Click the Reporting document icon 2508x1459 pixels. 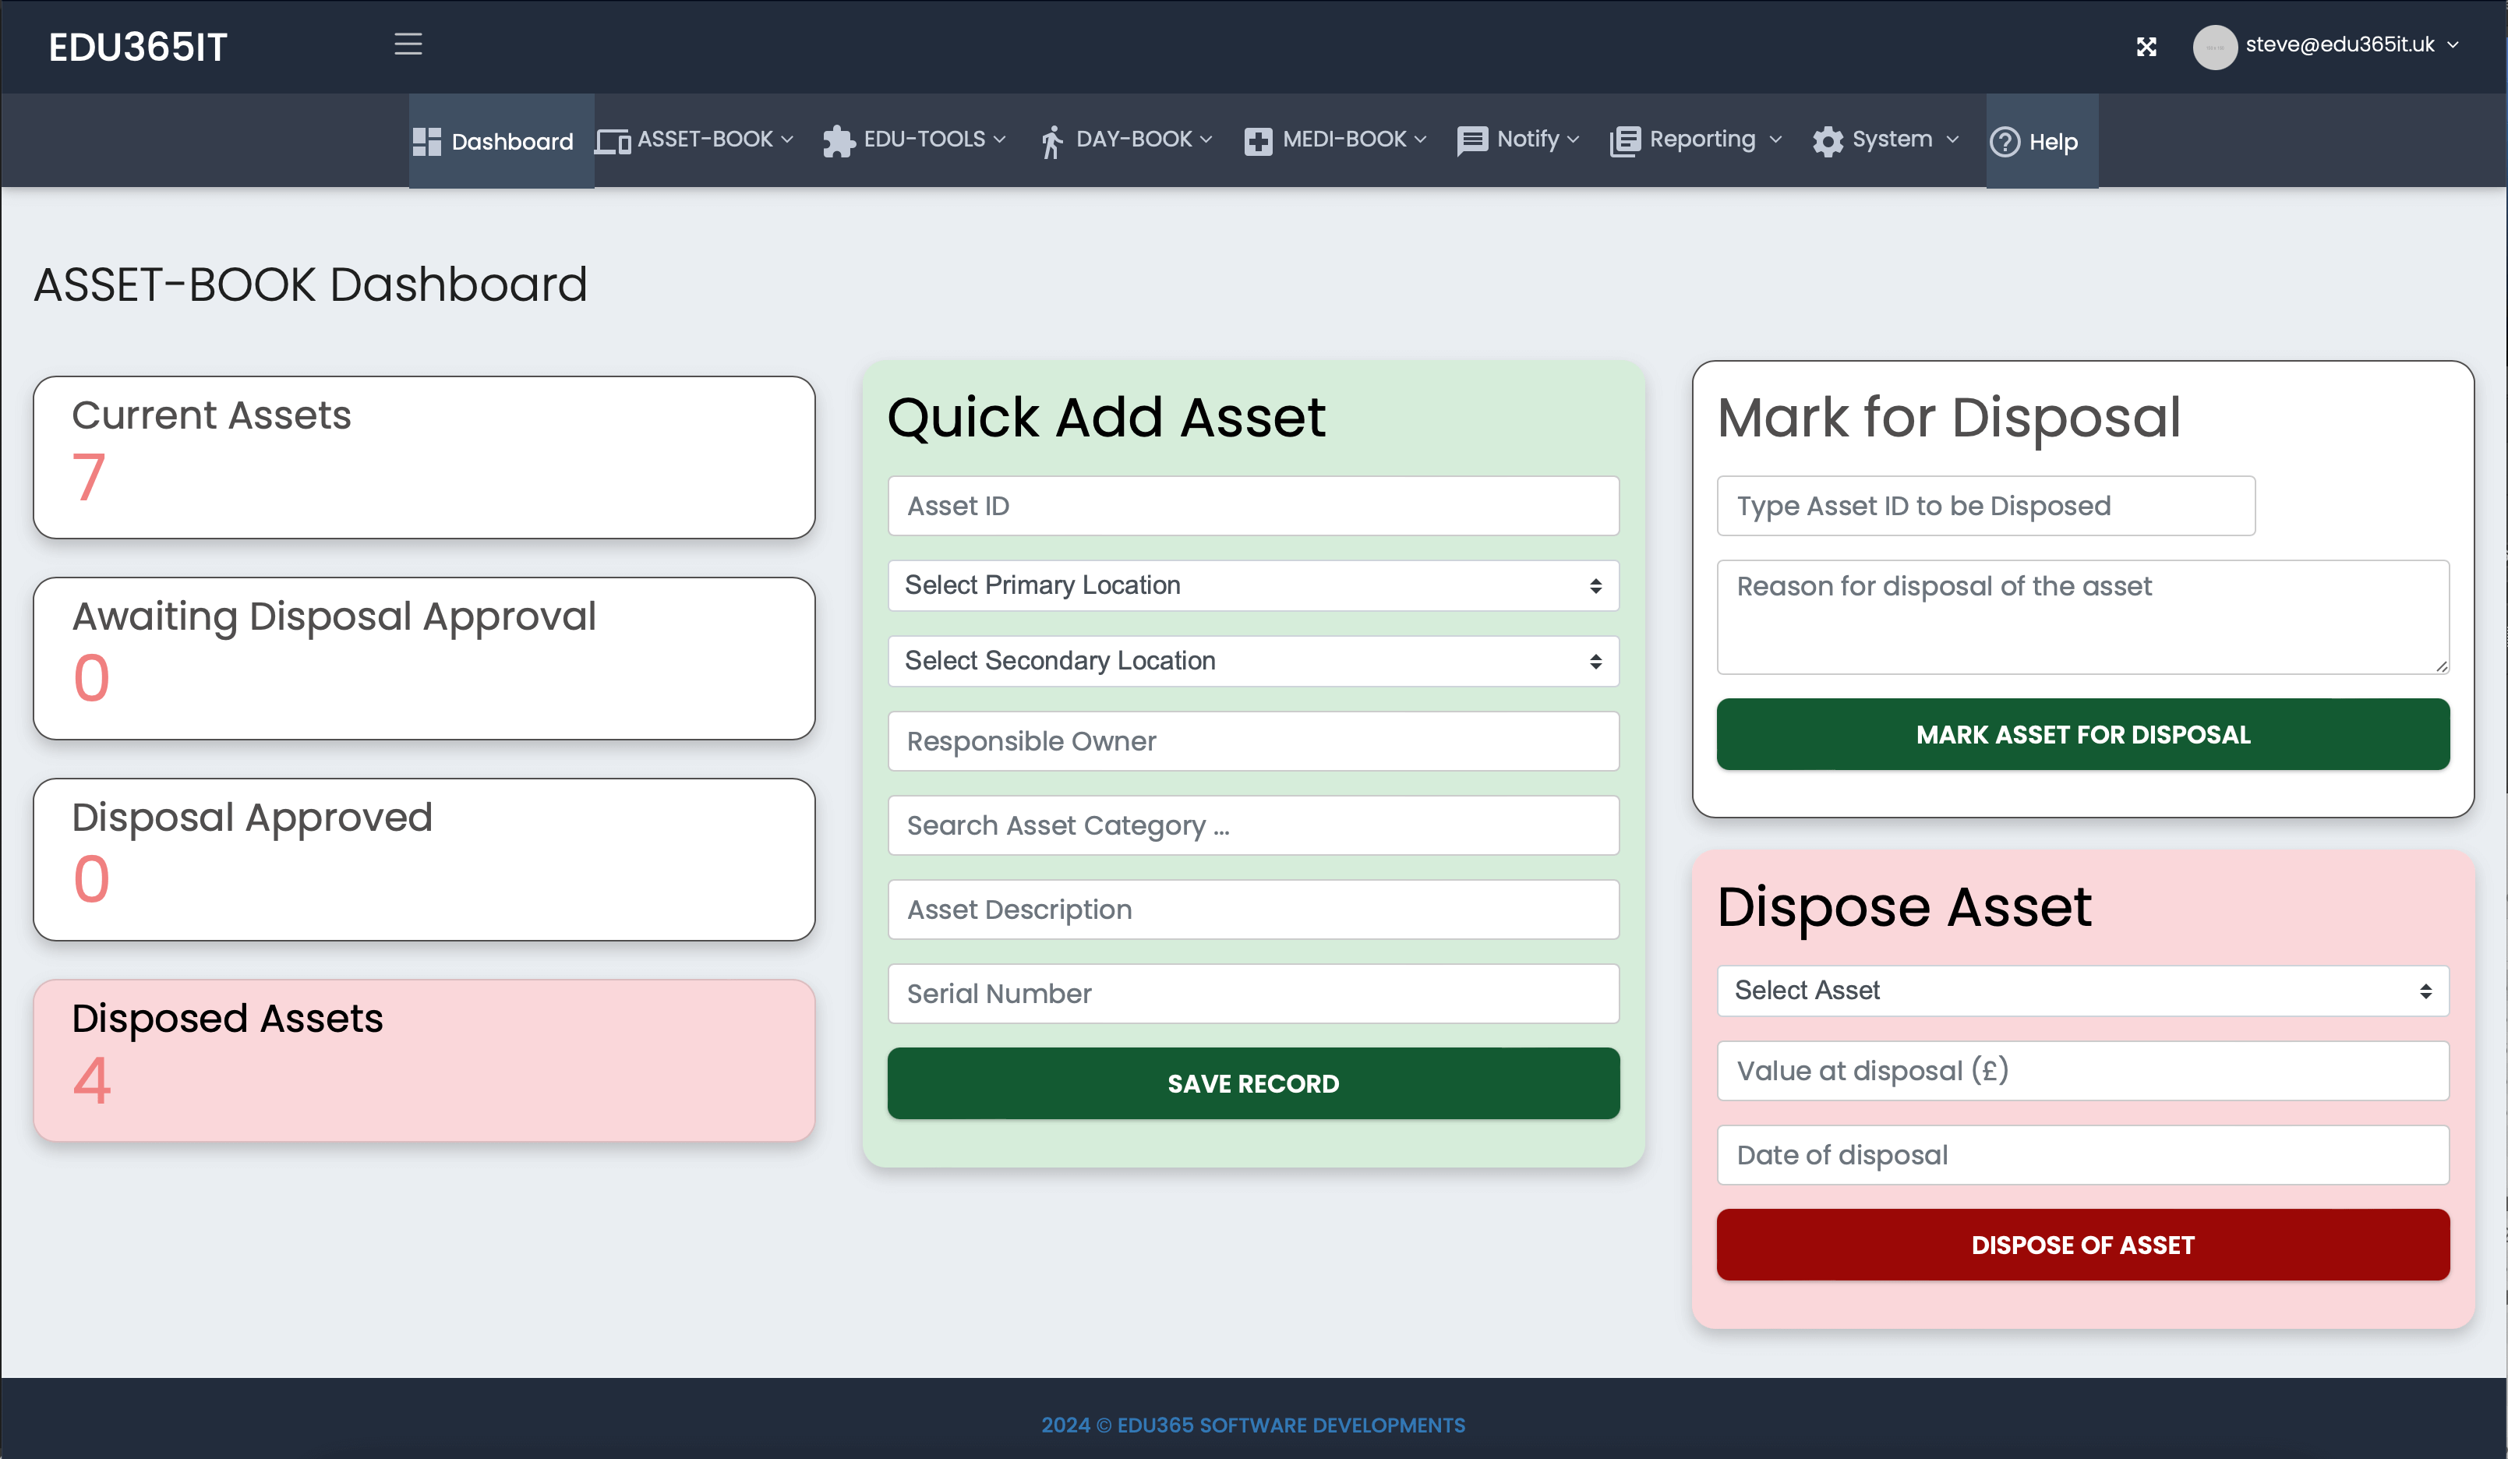click(x=1624, y=141)
